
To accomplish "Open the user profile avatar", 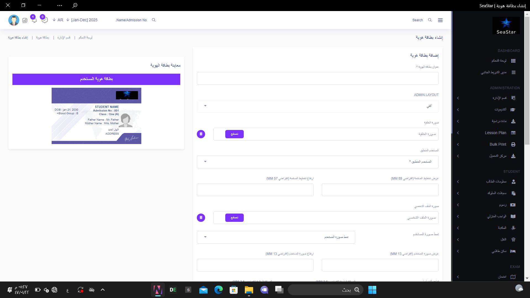I will pos(14,20).
